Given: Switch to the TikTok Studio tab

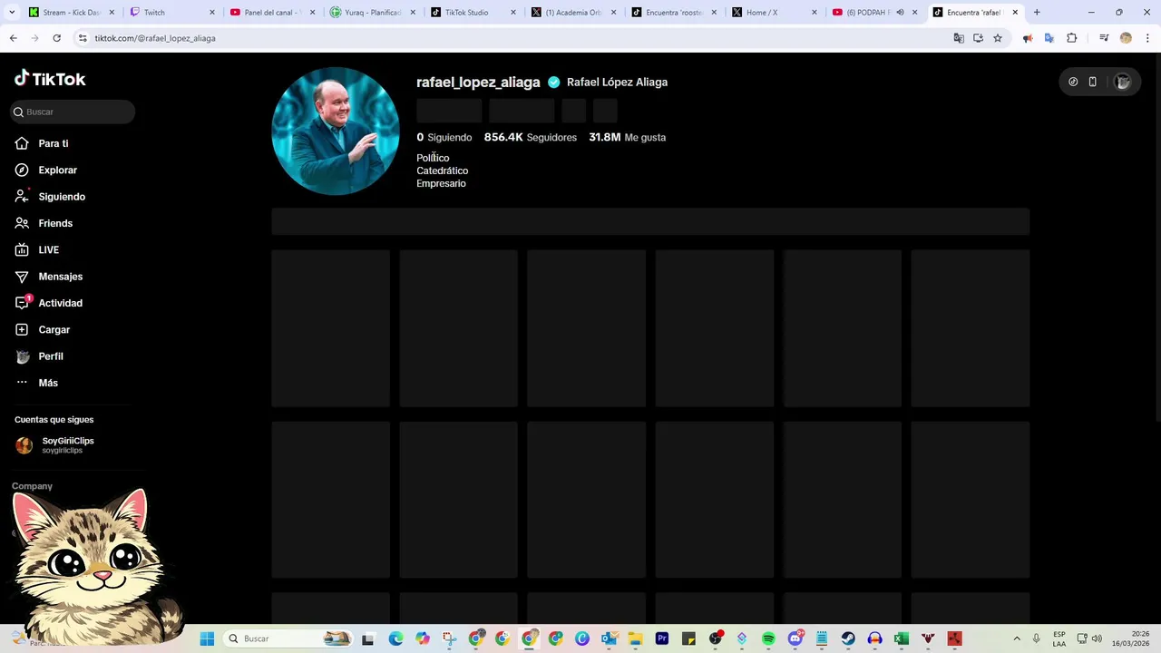Looking at the screenshot, I should (x=473, y=13).
